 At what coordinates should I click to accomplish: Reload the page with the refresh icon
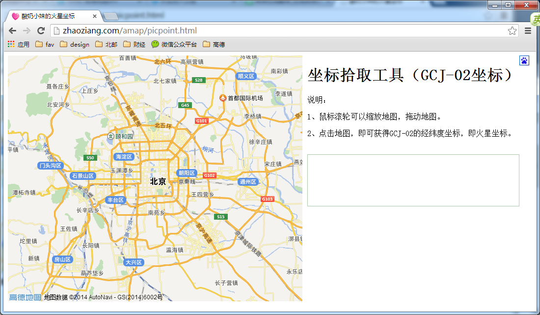click(x=41, y=30)
